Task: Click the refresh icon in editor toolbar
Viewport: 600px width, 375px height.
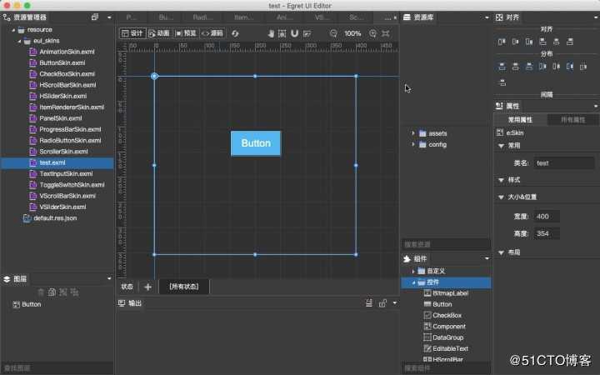Action: 235,33
